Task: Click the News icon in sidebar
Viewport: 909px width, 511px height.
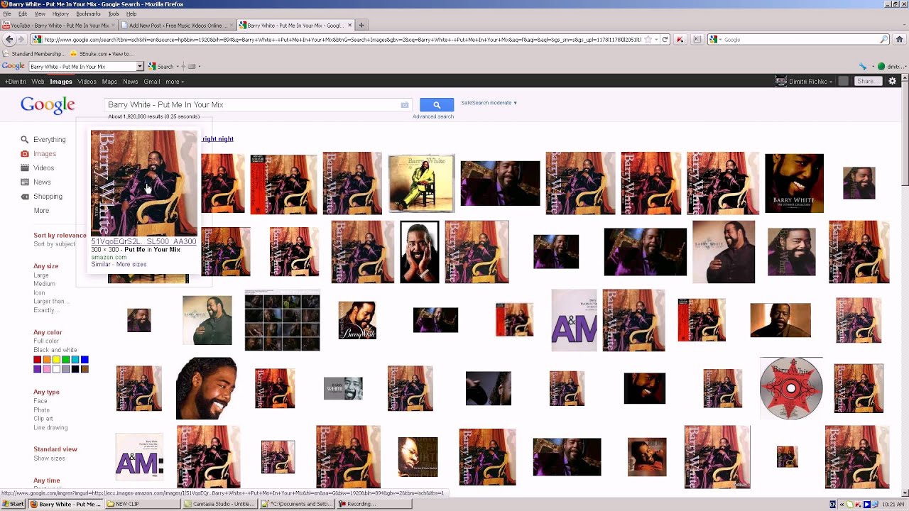Action: pyautogui.click(x=25, y=182)
